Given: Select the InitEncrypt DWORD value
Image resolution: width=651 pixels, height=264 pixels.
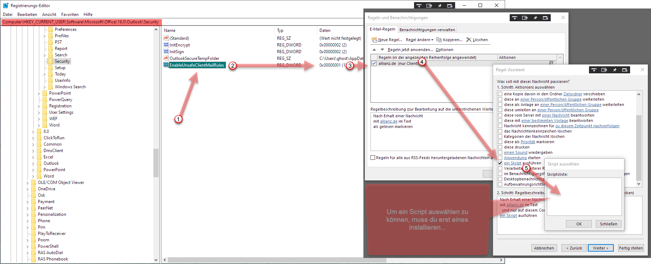Looking at the screenshot, I should click(x=180, y=45).
